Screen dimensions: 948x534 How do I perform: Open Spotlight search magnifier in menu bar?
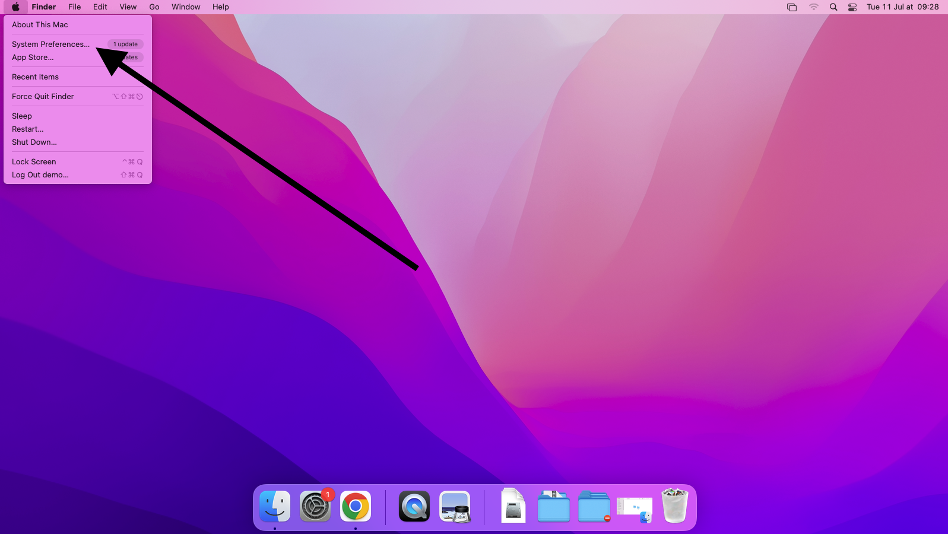coord(833,7)
